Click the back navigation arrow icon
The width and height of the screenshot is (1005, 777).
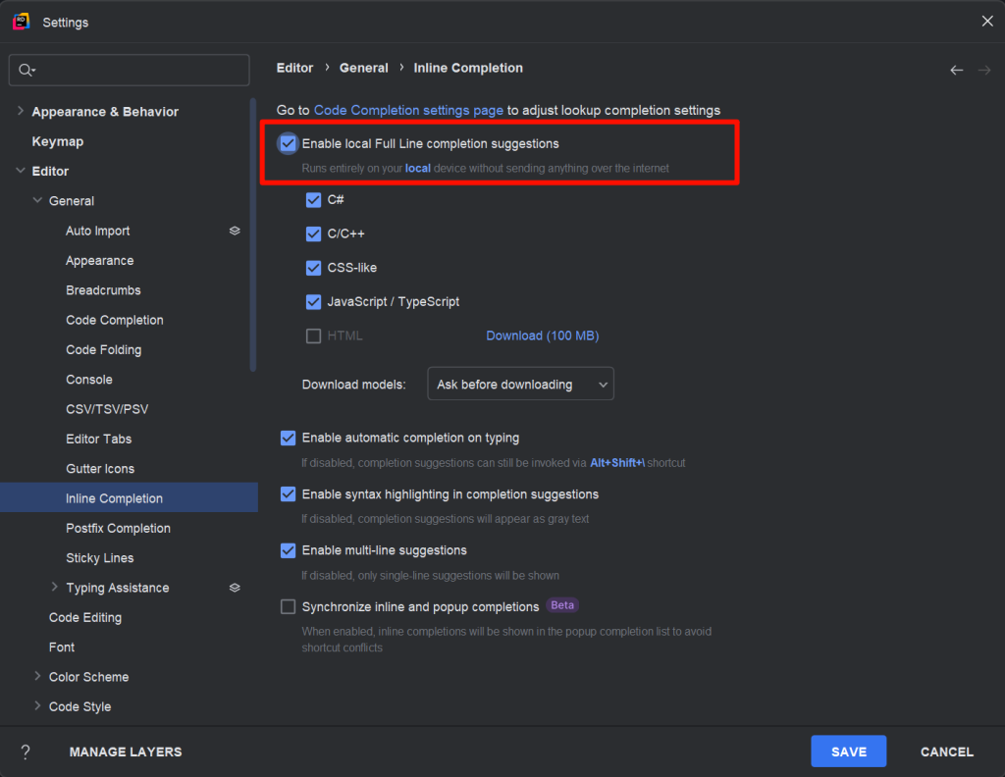pyautogui.click(x=956, y=70)
